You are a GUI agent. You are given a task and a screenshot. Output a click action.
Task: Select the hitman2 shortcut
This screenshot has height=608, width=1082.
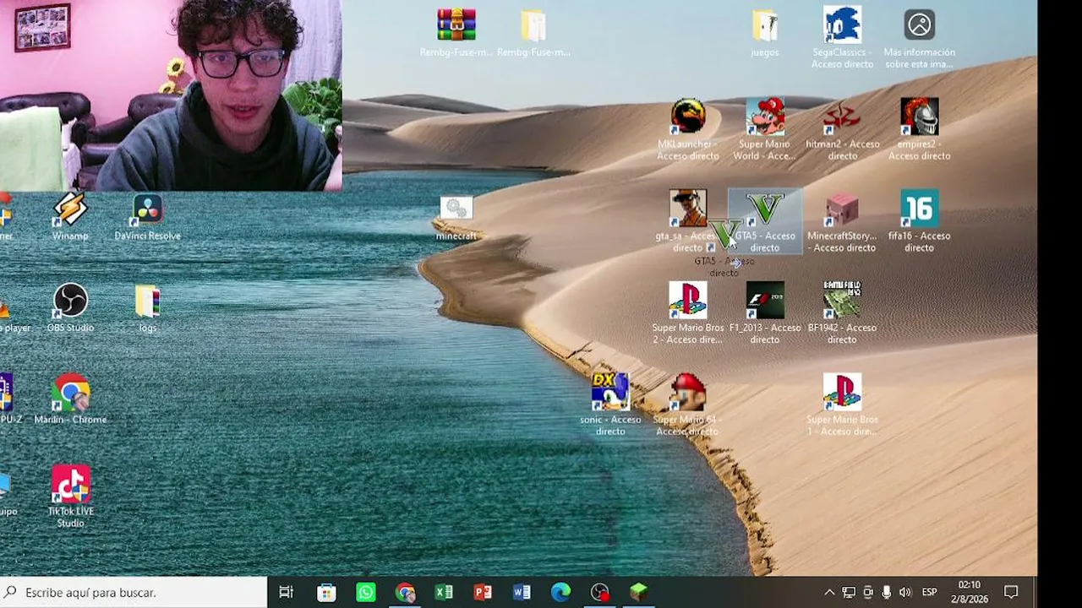coord(842,117)
